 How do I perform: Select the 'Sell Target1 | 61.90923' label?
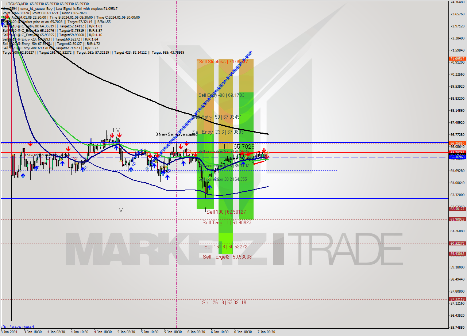(227, 222)
